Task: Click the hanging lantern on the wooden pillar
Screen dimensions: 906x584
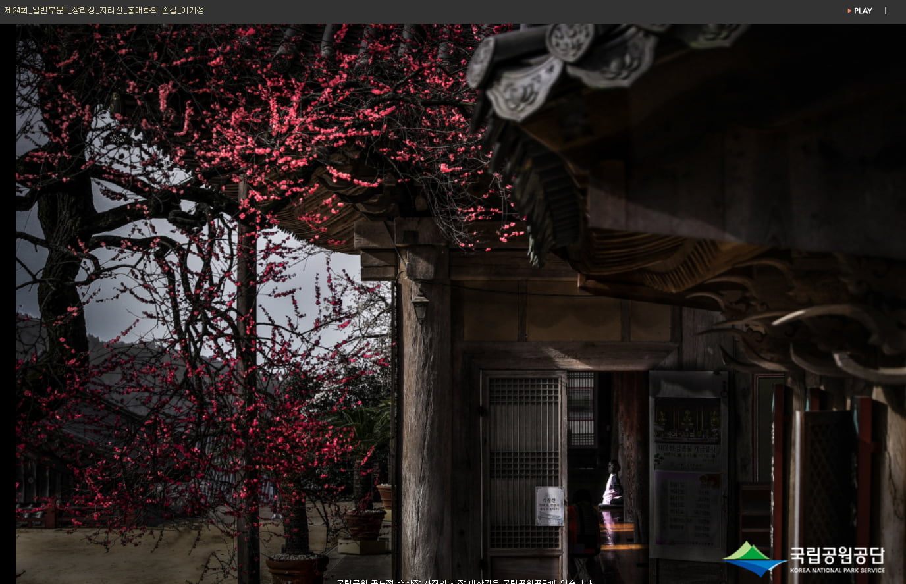Action: pos(420,305)
